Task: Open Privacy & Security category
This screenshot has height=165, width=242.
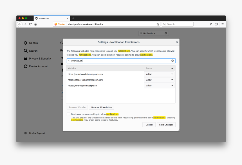Action: tap(37, 58)
